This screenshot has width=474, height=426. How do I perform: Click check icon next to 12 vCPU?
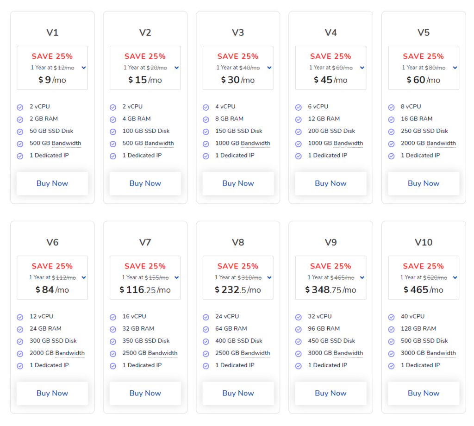(x=20, y=317)
